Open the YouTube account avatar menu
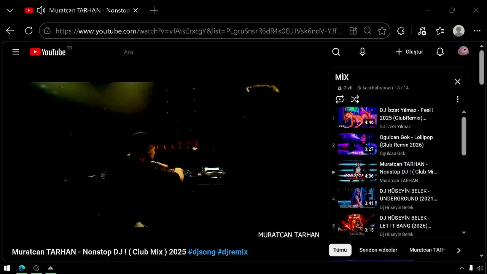The height and width of the screenshot is (274, 487). point(463,51)
